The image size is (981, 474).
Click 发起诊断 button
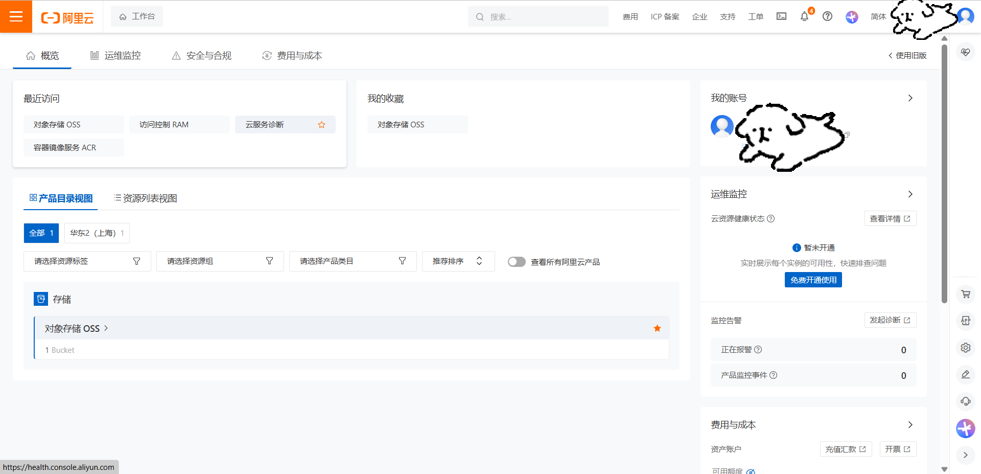pos(890,320)
